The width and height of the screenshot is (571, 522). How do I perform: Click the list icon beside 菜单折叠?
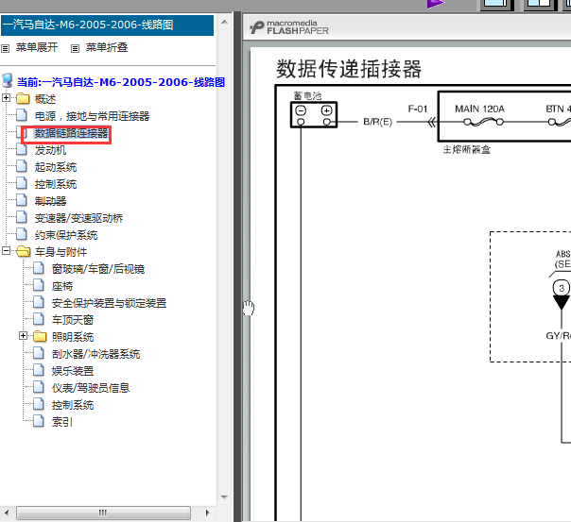click(75, 48)
